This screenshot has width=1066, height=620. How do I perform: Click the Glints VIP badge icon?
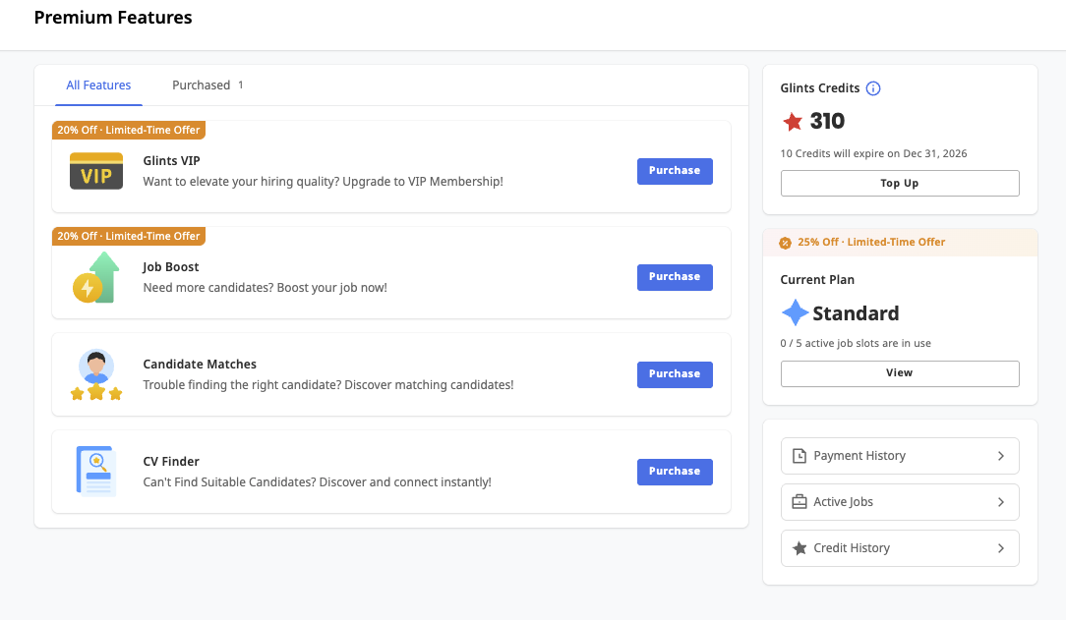[96, 171]
